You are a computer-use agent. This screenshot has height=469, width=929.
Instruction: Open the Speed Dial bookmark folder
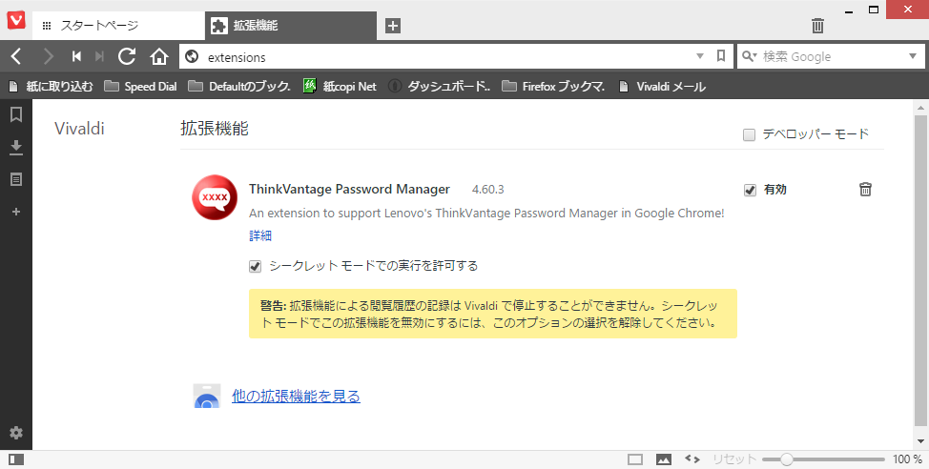[x=141, y=87]
